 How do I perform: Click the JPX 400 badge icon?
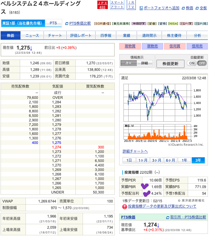[102, 5]
